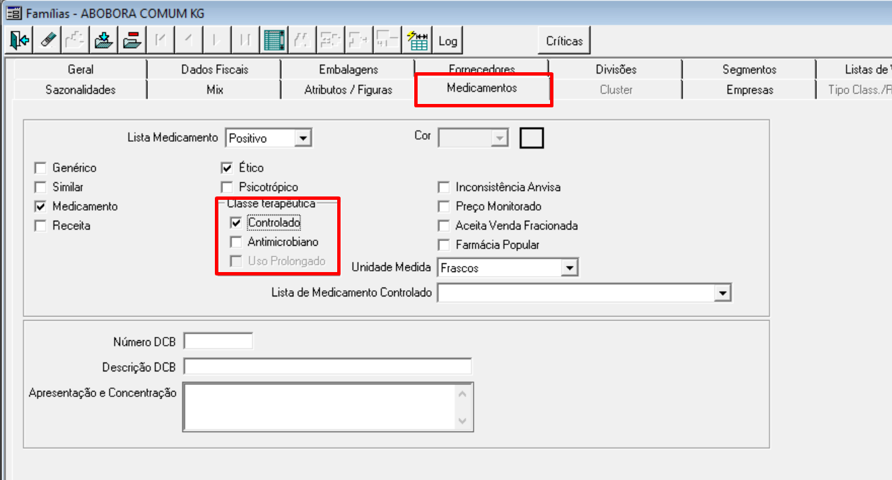Viewport: 892px width, 480px height.
Task: Open the Embalagens tab
Action: point(348,70)
